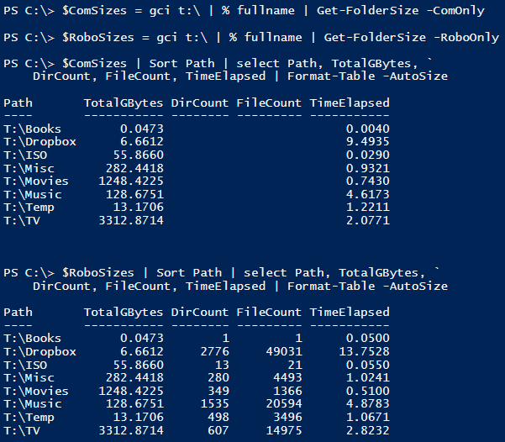Click the 9.4935 TimeElapsed value
Image resolution: width=505 pixels, height=442 pixels.
pos(366,142)
